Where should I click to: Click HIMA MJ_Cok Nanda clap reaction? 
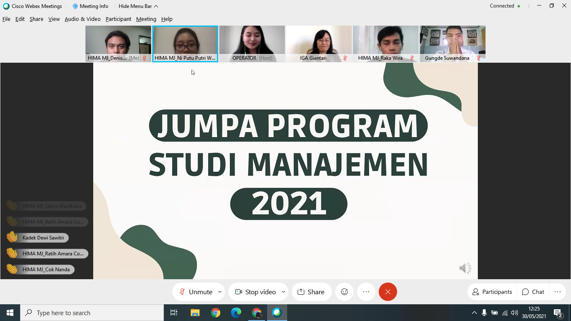click(x=40, y=269)
